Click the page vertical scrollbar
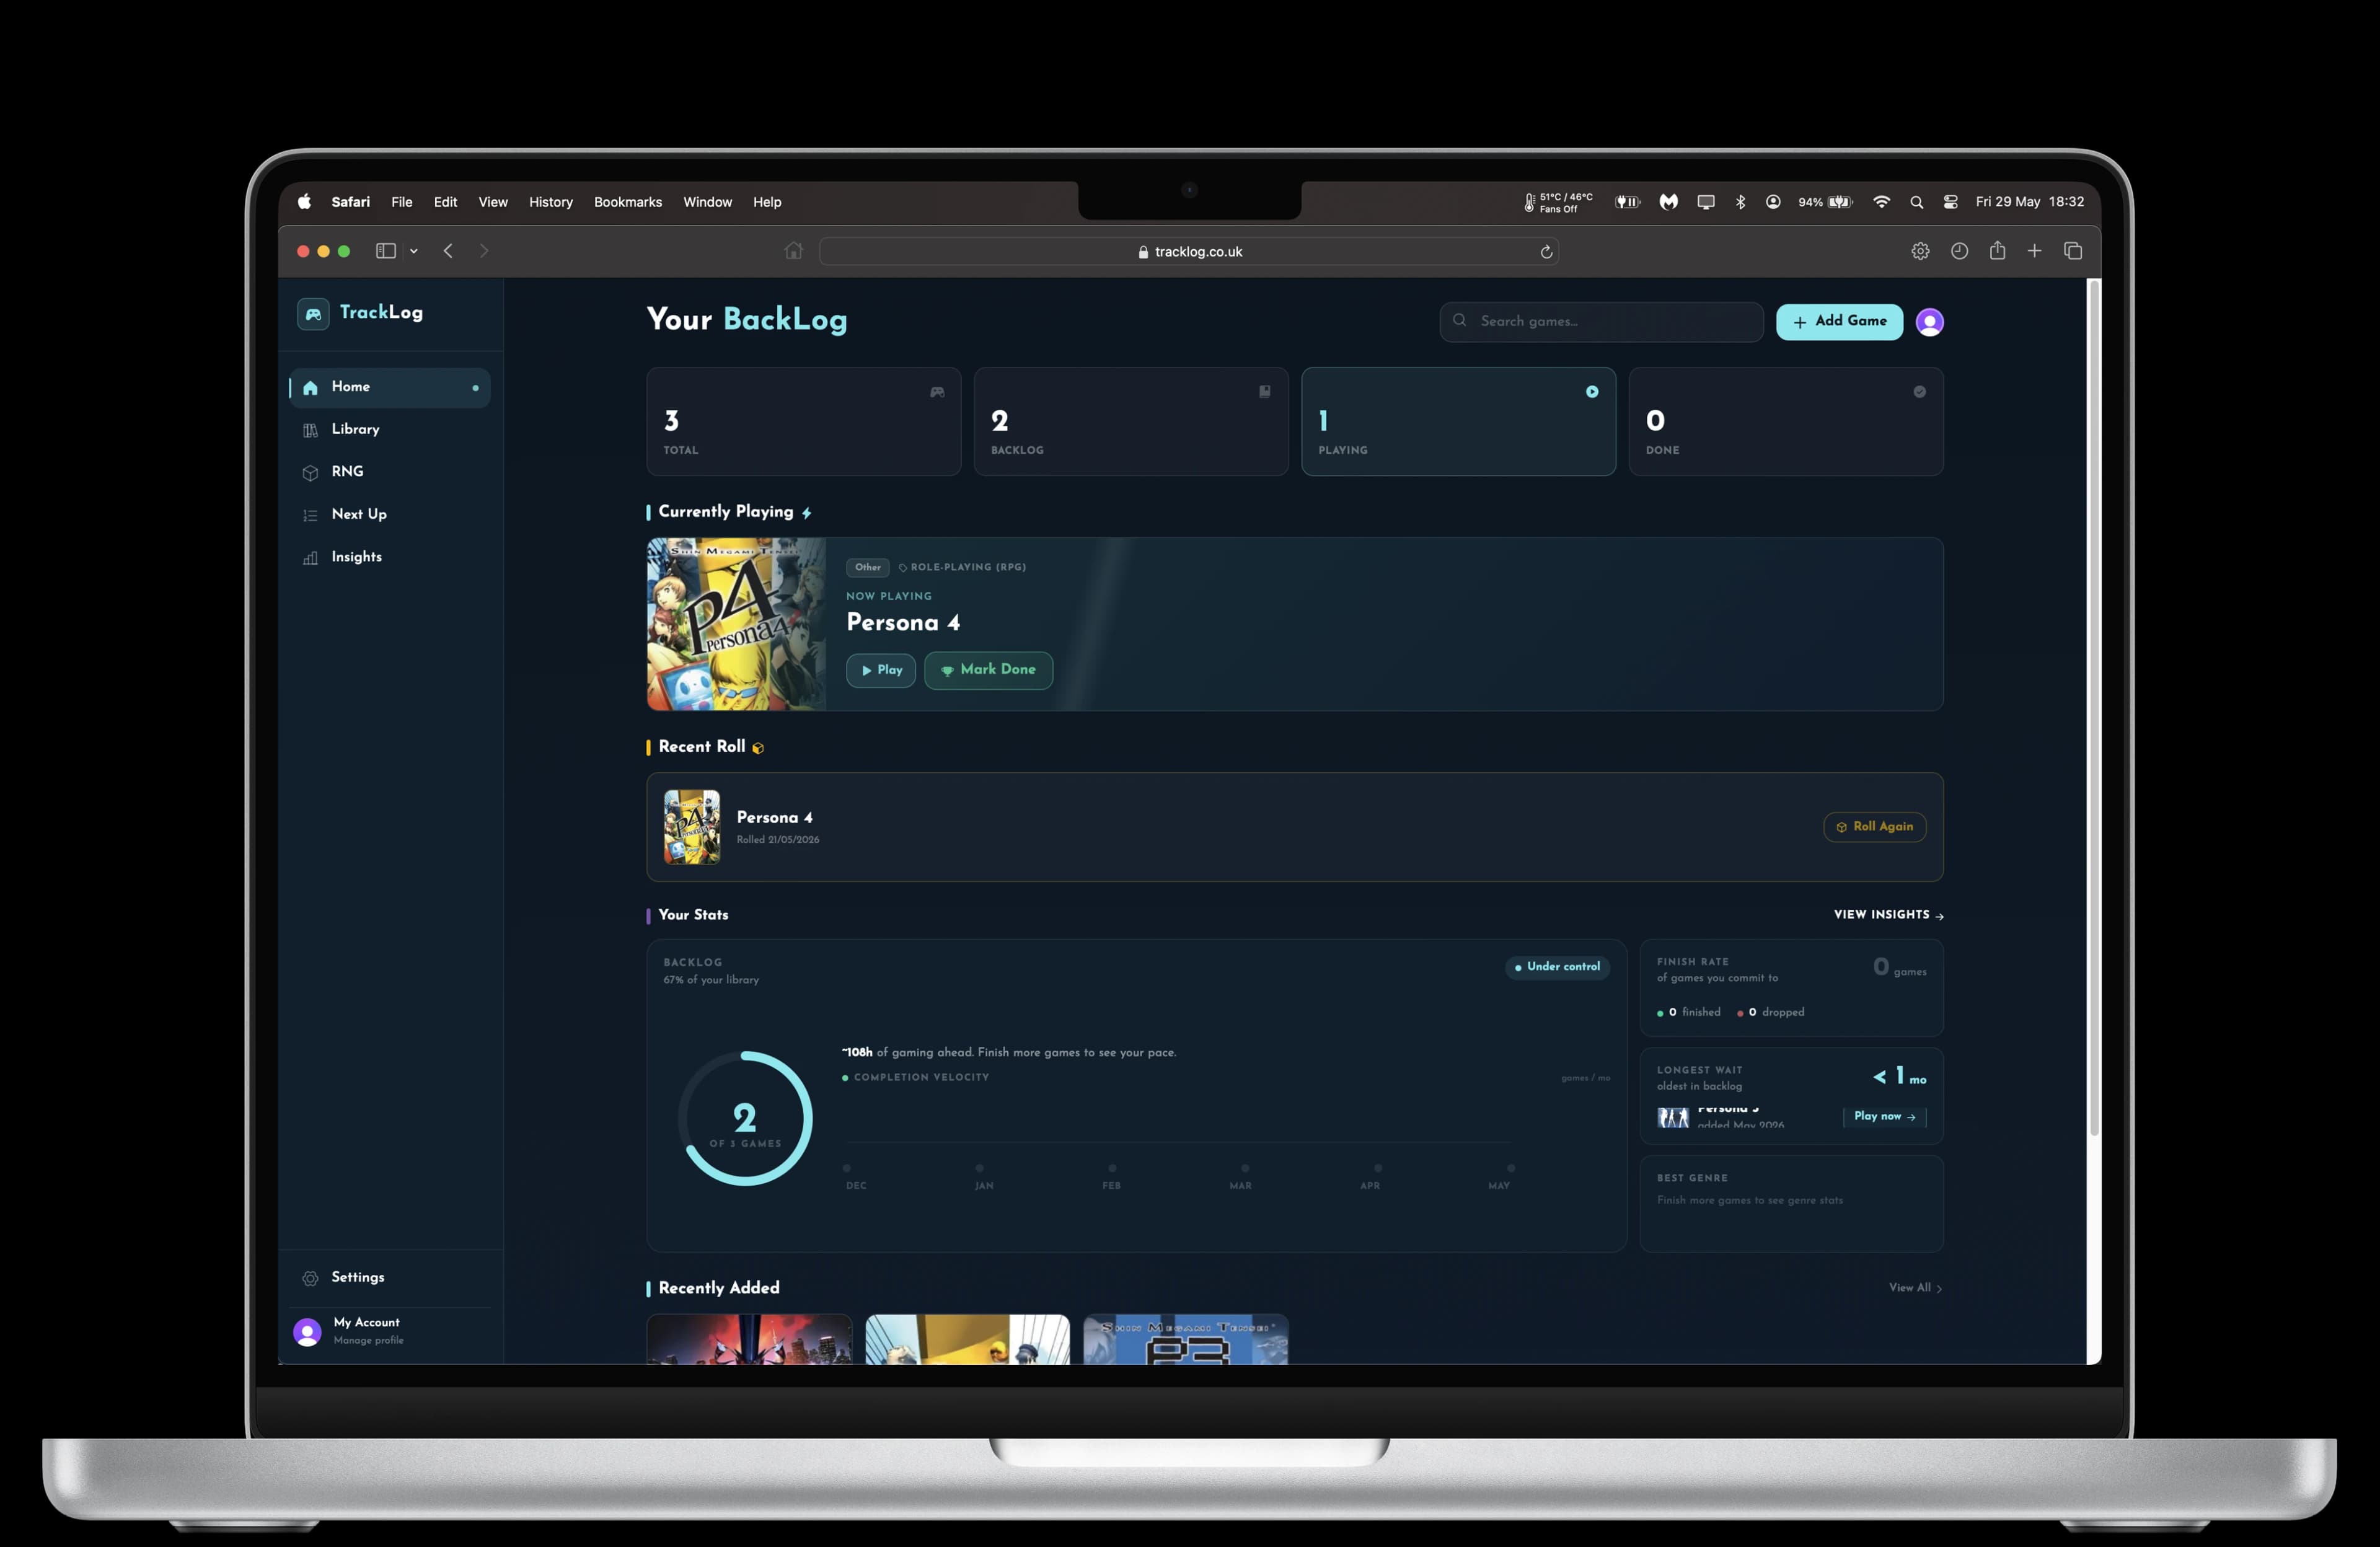Image resolution: width=2380 pixels, height=1547 pixels. pyautogui.click(x=2093, y=708)
